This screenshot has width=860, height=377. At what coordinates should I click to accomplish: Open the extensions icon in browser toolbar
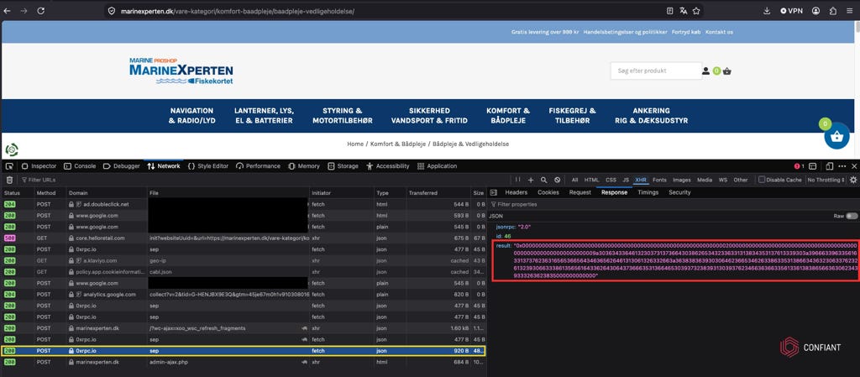point(833,10)
